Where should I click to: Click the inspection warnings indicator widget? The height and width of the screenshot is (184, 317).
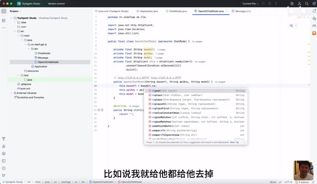click(299, 17)
